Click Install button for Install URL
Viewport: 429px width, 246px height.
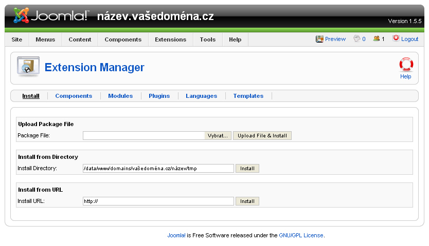247,201
